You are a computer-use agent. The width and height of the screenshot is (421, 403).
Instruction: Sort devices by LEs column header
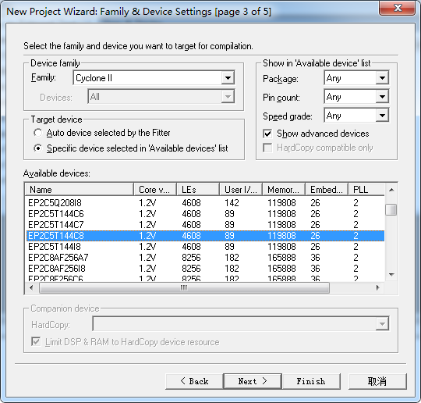[x=198, y=189]
